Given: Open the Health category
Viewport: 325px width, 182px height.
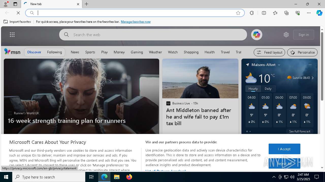Looking at the screenshot, I should point(209,52).
